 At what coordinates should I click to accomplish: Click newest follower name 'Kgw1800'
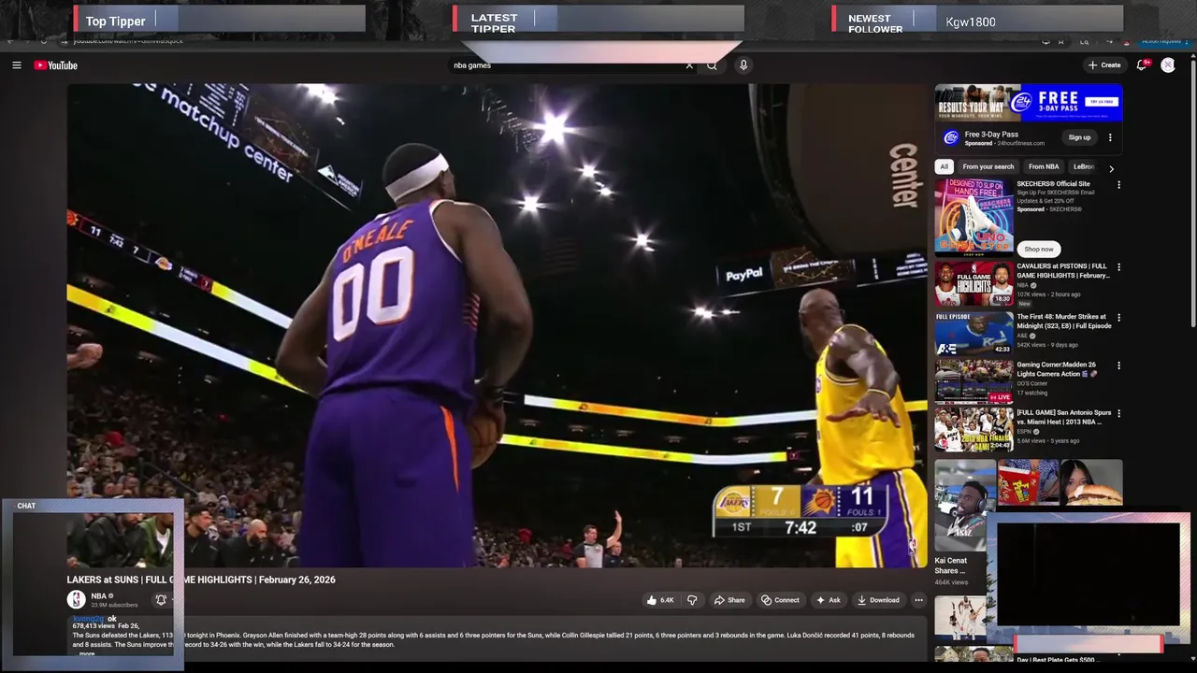[971, 21]
